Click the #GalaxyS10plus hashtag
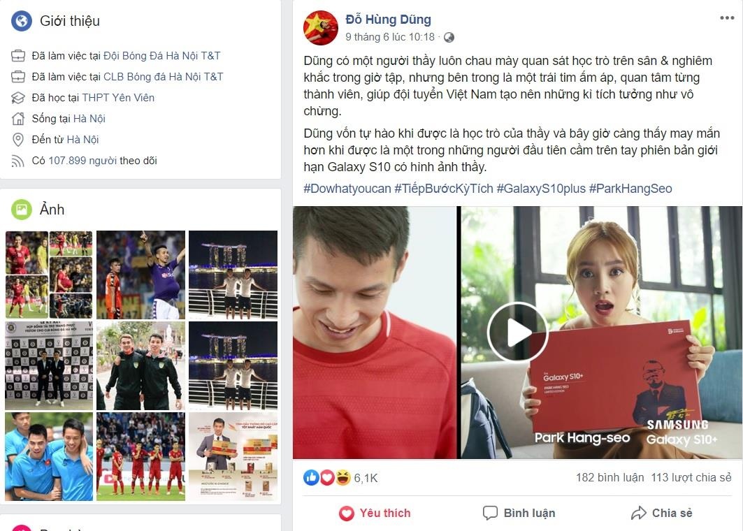Image resolution: width=743 pixels, height=531 pixels. [x=541, y=189]
